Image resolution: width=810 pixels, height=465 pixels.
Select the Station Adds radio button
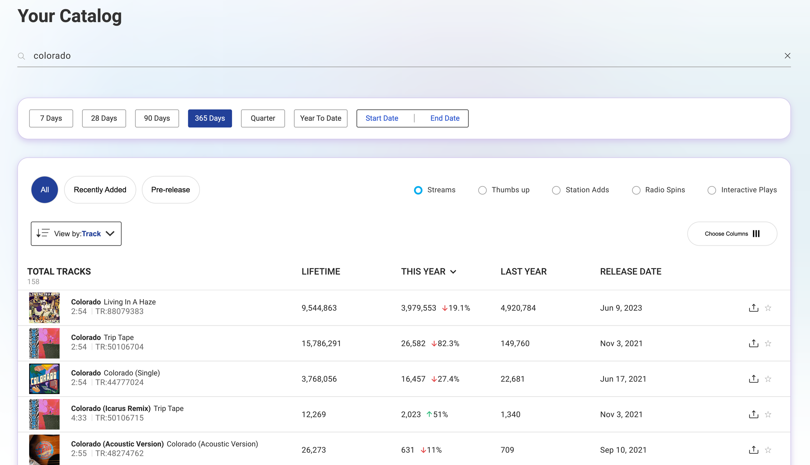(x=556, y=190)
